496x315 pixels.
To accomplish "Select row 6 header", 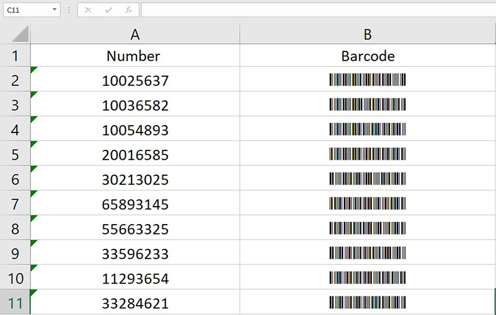I will (15, 179).
